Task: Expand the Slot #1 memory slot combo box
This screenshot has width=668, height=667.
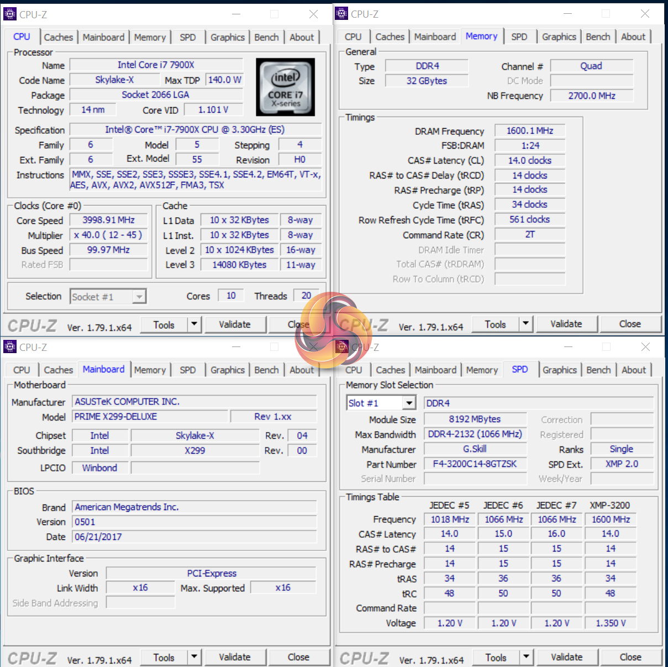Action: pyautogui.click(x=409, y=403)
